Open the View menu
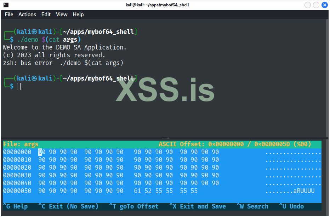This screenshot has width=330, height=217. coord(61,14)
